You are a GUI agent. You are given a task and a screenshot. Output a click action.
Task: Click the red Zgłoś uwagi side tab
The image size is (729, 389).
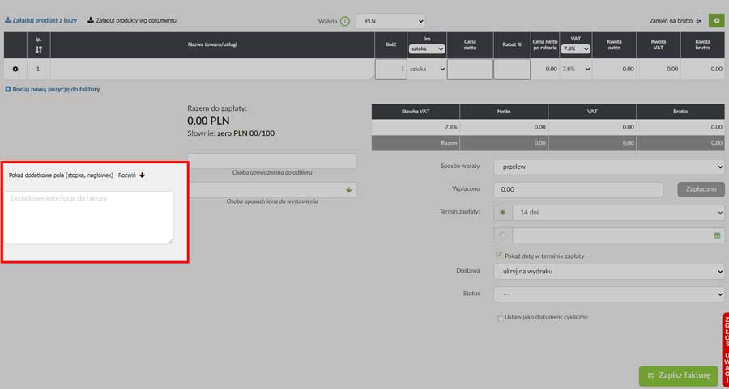pyautogui.click(x=725, y=350)
